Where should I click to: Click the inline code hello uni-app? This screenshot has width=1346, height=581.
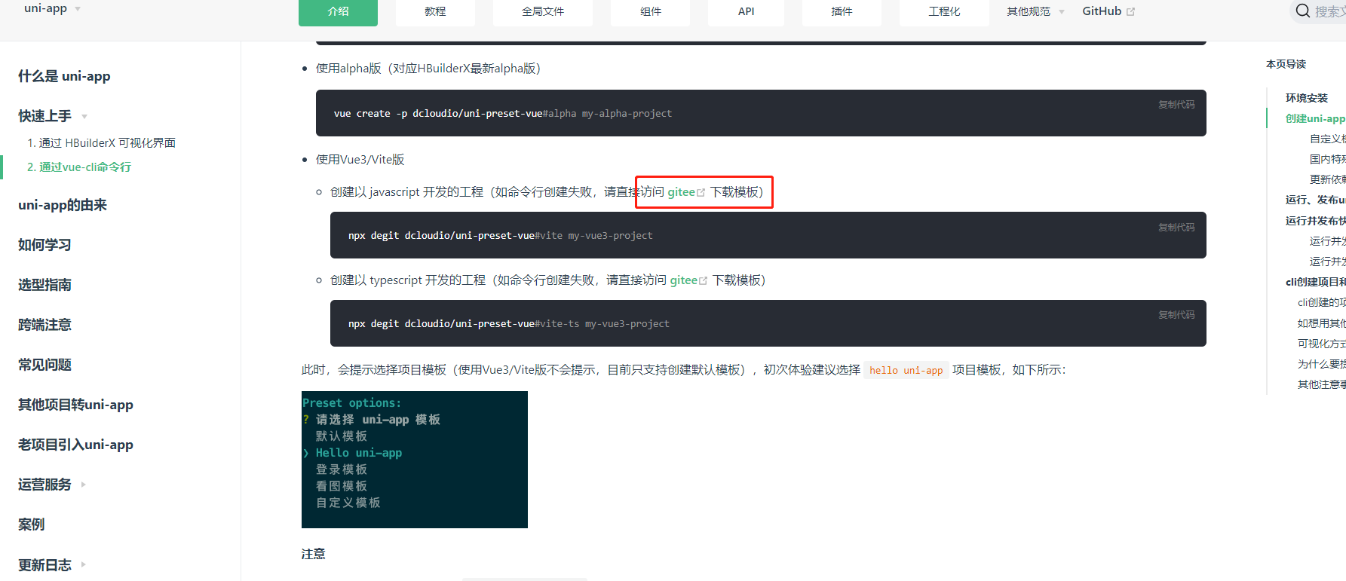point(906,370)
